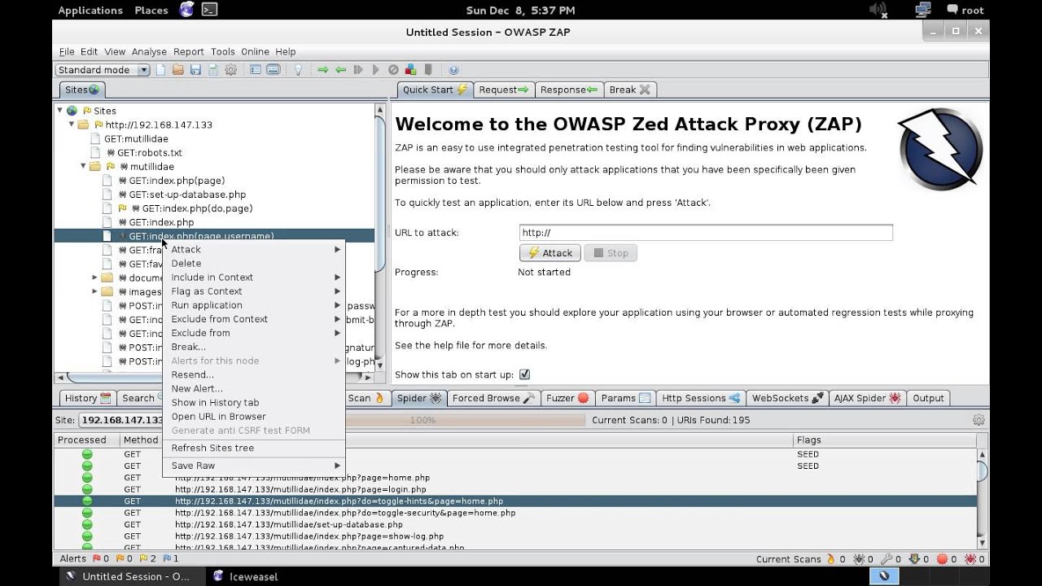Open the Analyse menu
1042x586 pixels.
pos(149,51)
